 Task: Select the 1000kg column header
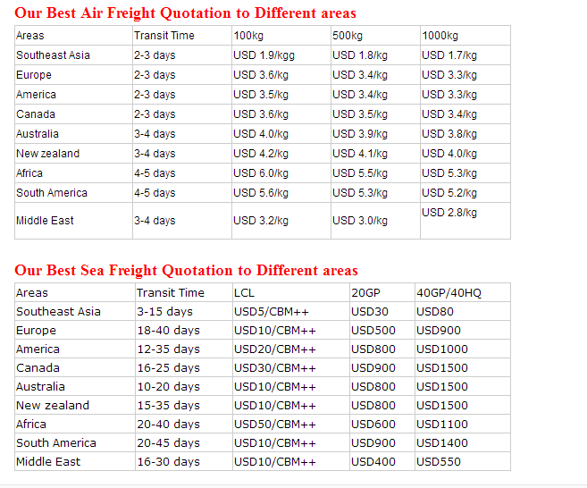440,36
